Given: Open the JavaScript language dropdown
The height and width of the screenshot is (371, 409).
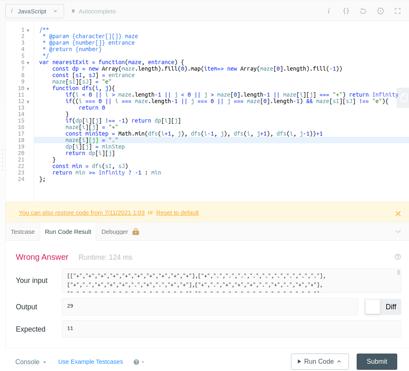Looking at the screenshot, I should pos(34,11).
